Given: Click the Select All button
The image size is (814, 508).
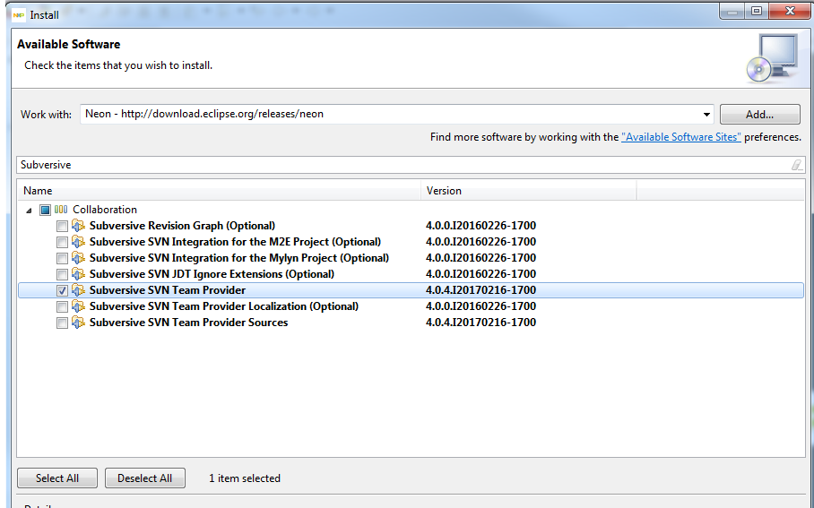Looking at the screenshot, I should [x=57, y=478].
